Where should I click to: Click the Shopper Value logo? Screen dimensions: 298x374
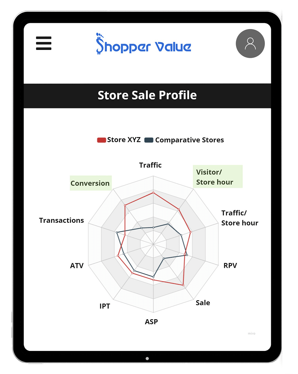pyautogui.click(x=143, y=44)
